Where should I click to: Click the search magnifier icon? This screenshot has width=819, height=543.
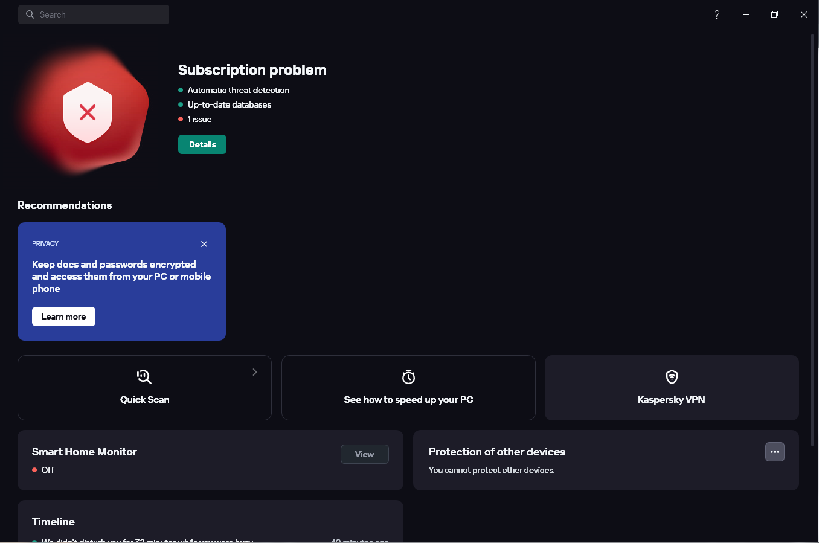point(30,14)
